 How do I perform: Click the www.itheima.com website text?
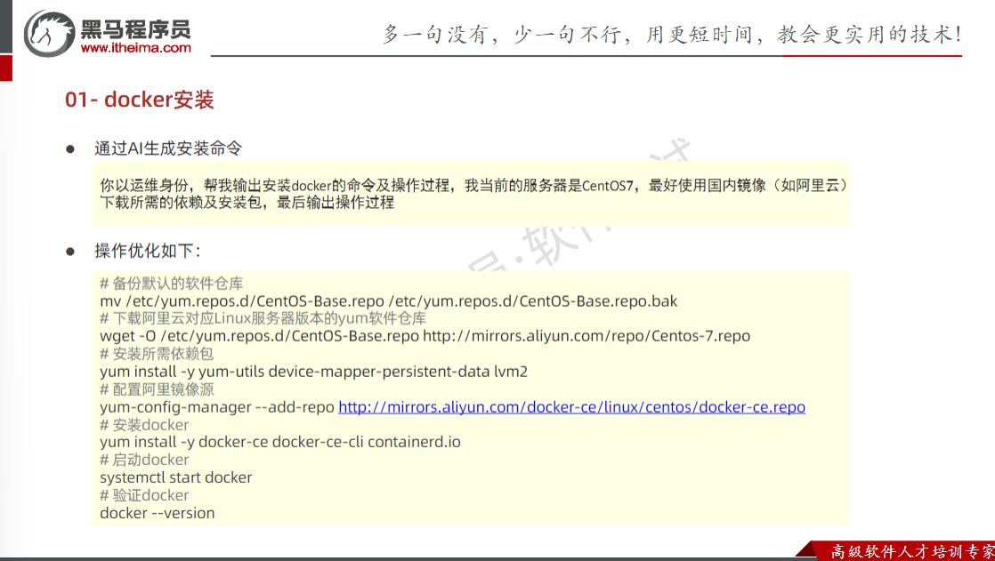pyautogui.click(x=136, y=47)
